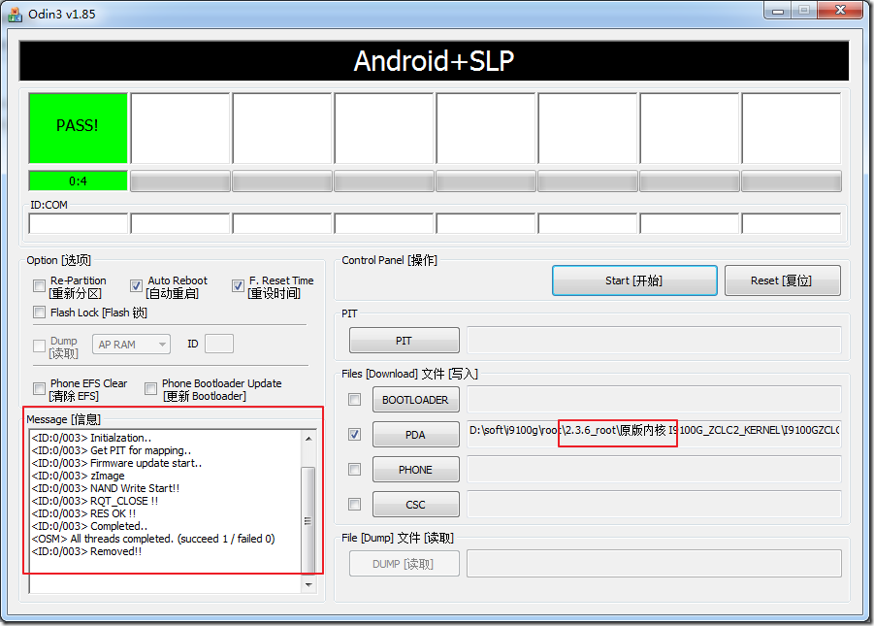Check Phone Bootloader Update option
Viewport: 874px width, 626px height.
click(x=150, y=389)
